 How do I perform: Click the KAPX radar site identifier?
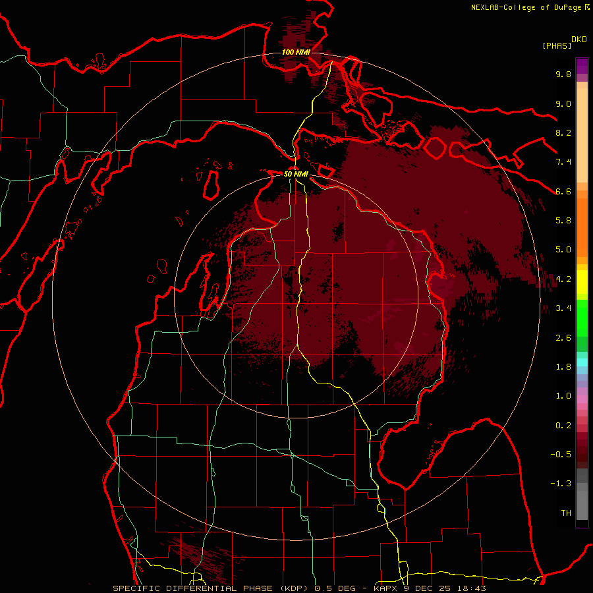click(385, 588)
